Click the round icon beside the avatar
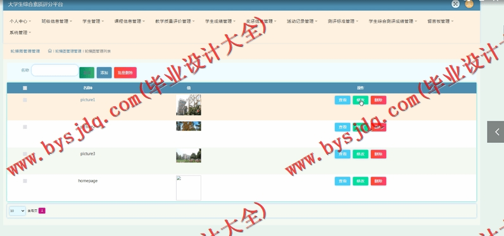Viewport: 504px width, 236px height. coord(455,4)
